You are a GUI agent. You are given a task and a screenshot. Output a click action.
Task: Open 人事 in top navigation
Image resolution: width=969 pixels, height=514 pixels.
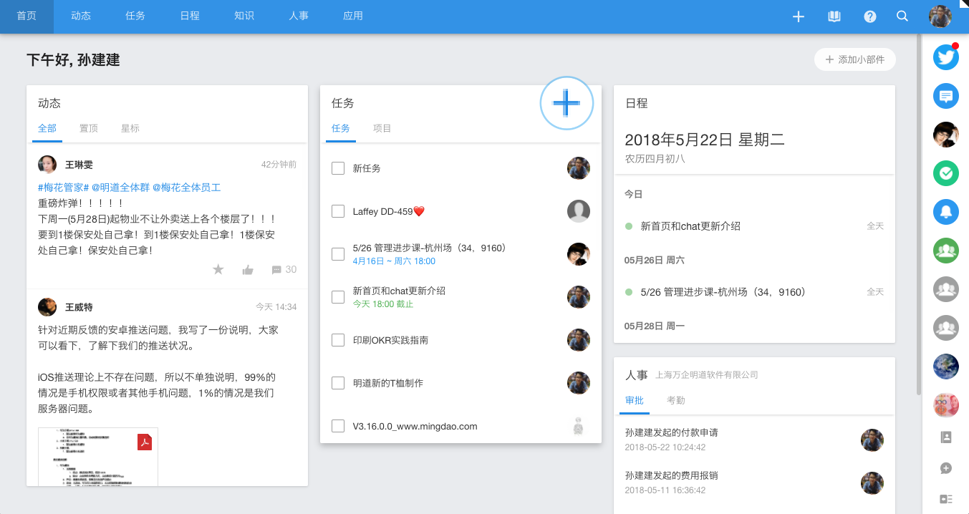point(299,16)
